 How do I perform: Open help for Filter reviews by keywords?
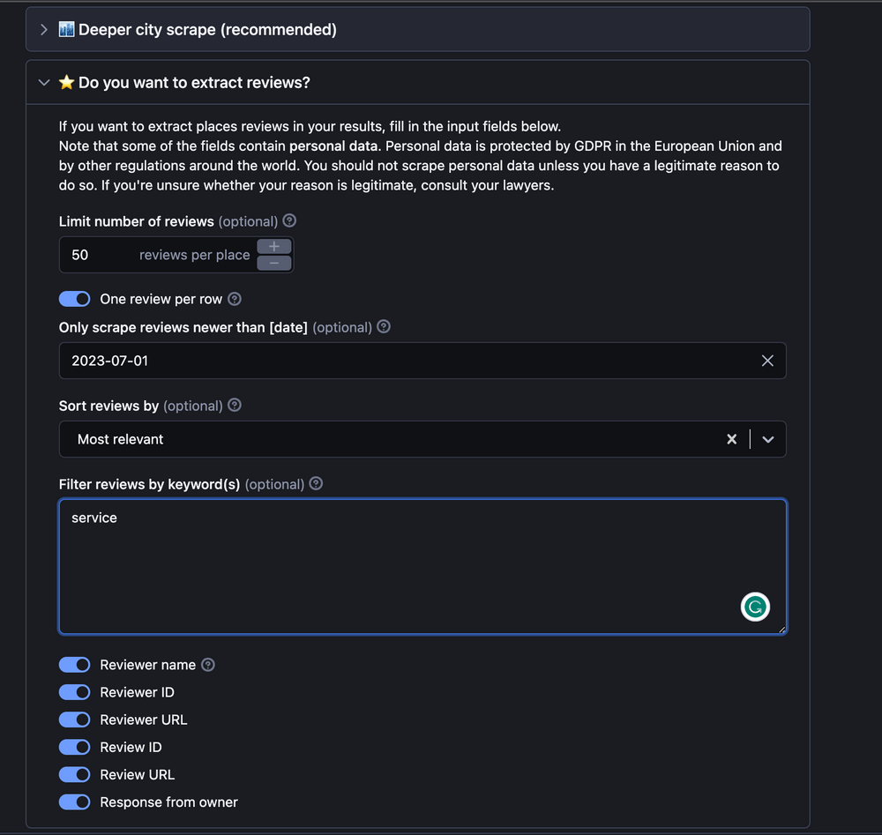click(316, 483)
